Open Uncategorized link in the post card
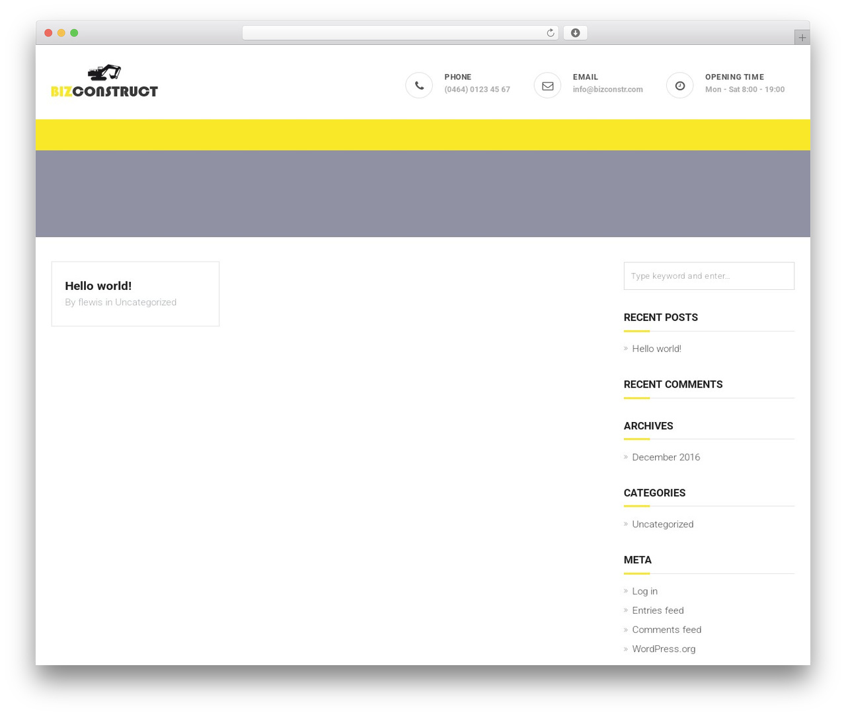Image resolution: width=846 pixels, height=716 pixels. click(145, 303)
